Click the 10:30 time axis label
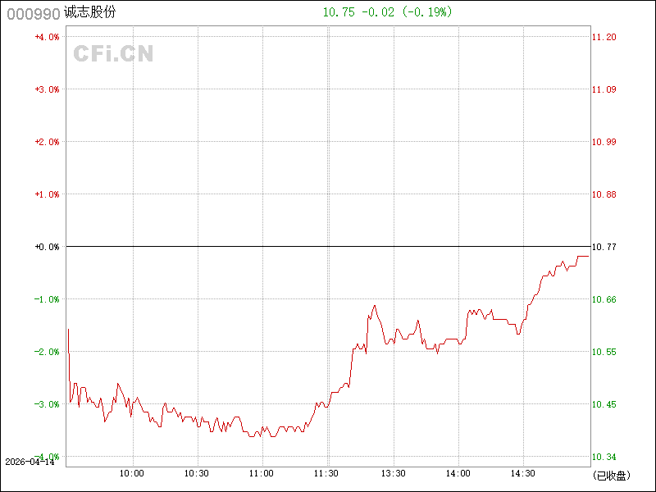Viewport: 656px width, 492px height. (x=197, y=473)
